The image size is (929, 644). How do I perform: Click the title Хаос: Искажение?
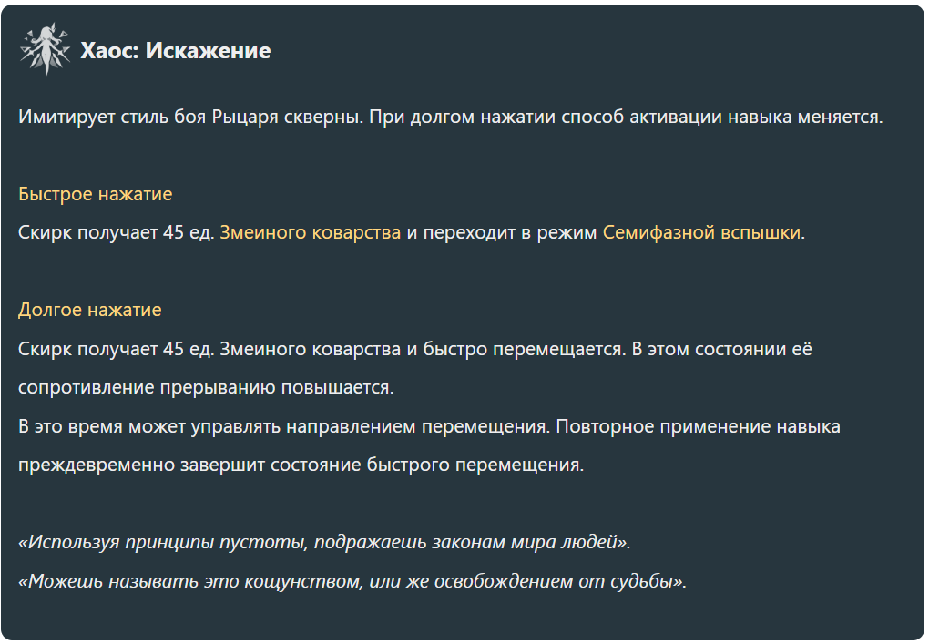pos(176,51)
